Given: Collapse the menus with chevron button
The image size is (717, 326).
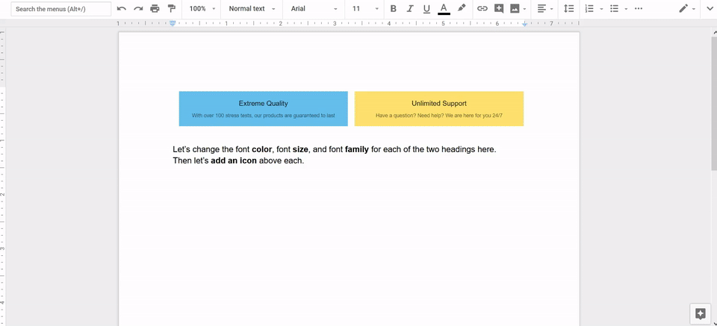Looking at the screenshot, I should 709,9.
